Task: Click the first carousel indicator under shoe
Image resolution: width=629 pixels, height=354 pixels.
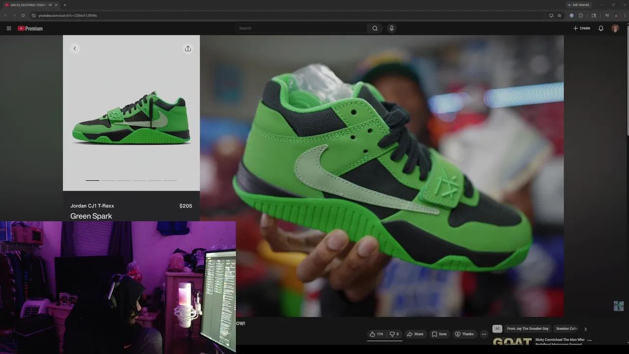Action: [92, 180]
